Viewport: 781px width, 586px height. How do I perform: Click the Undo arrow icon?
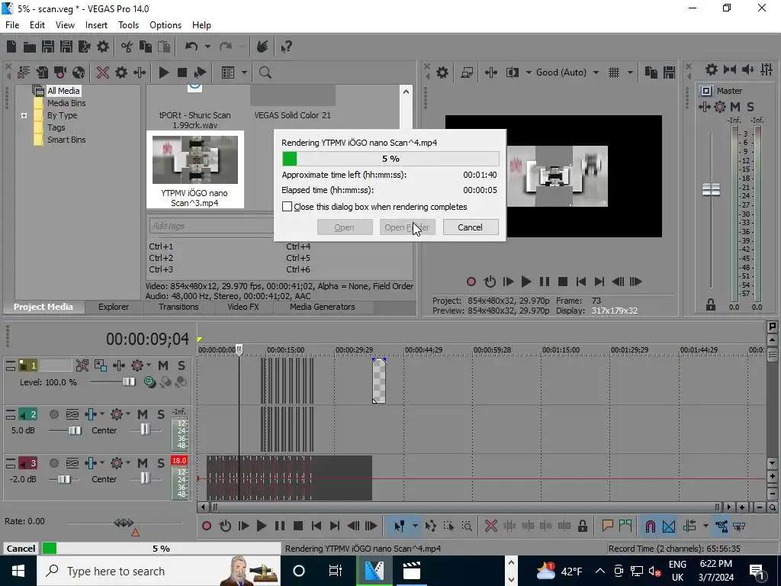tap(191, 47)
